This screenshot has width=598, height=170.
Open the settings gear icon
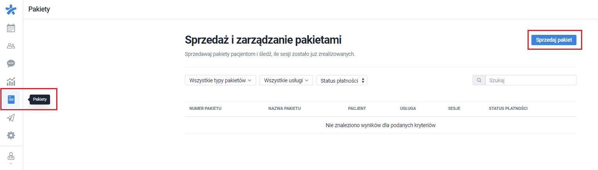coord(11,135)
